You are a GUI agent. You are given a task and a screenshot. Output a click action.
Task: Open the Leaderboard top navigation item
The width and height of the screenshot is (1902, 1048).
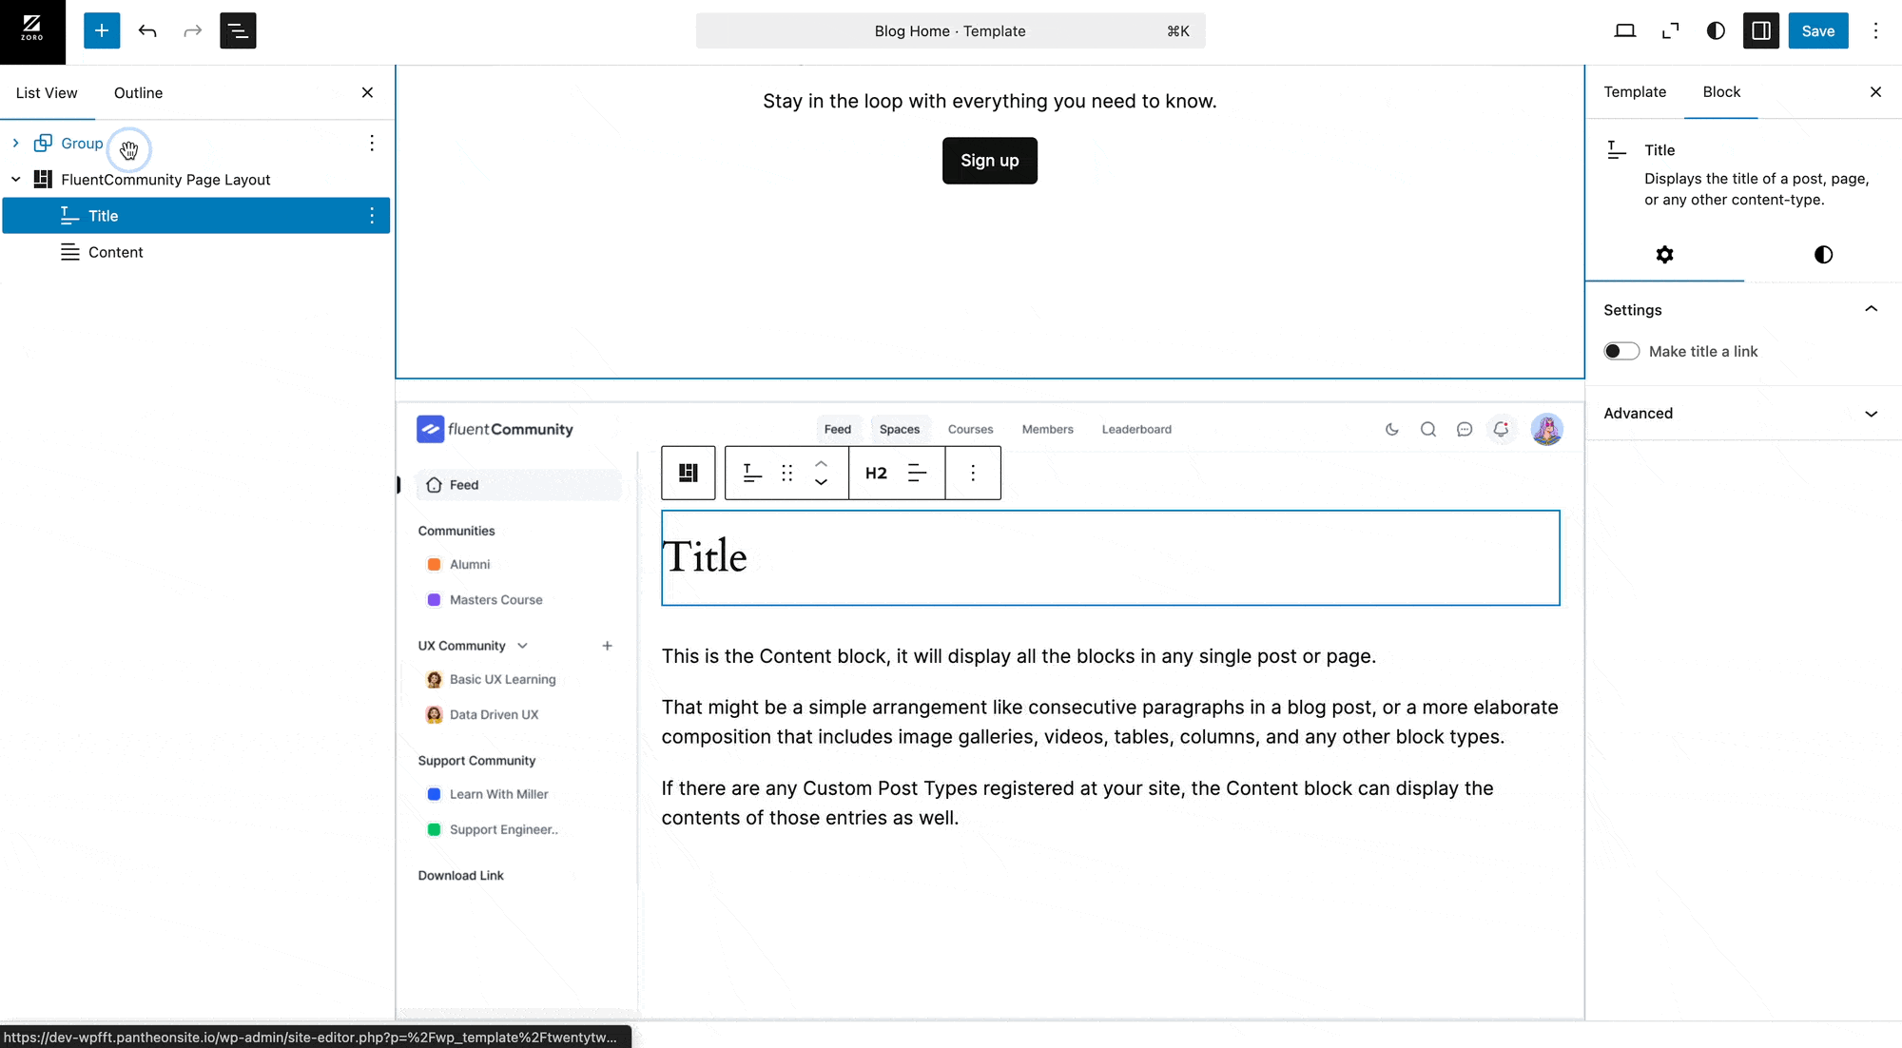pyautogui.click(x=1136, y=430)
